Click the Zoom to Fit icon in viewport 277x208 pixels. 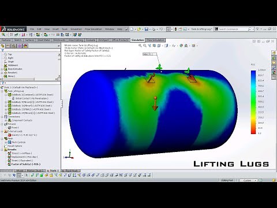(x=140, y=46)
